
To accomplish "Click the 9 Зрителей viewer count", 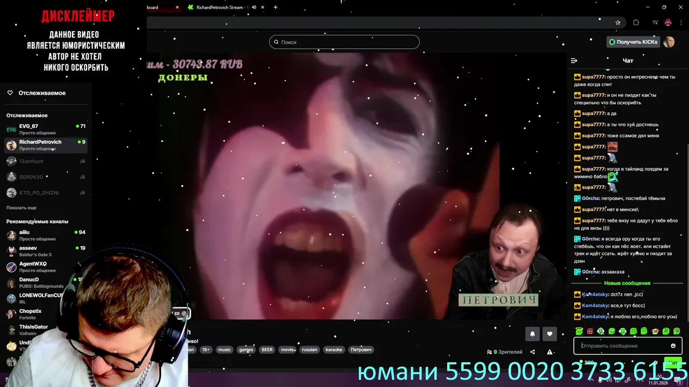I will tap(508, 352).
